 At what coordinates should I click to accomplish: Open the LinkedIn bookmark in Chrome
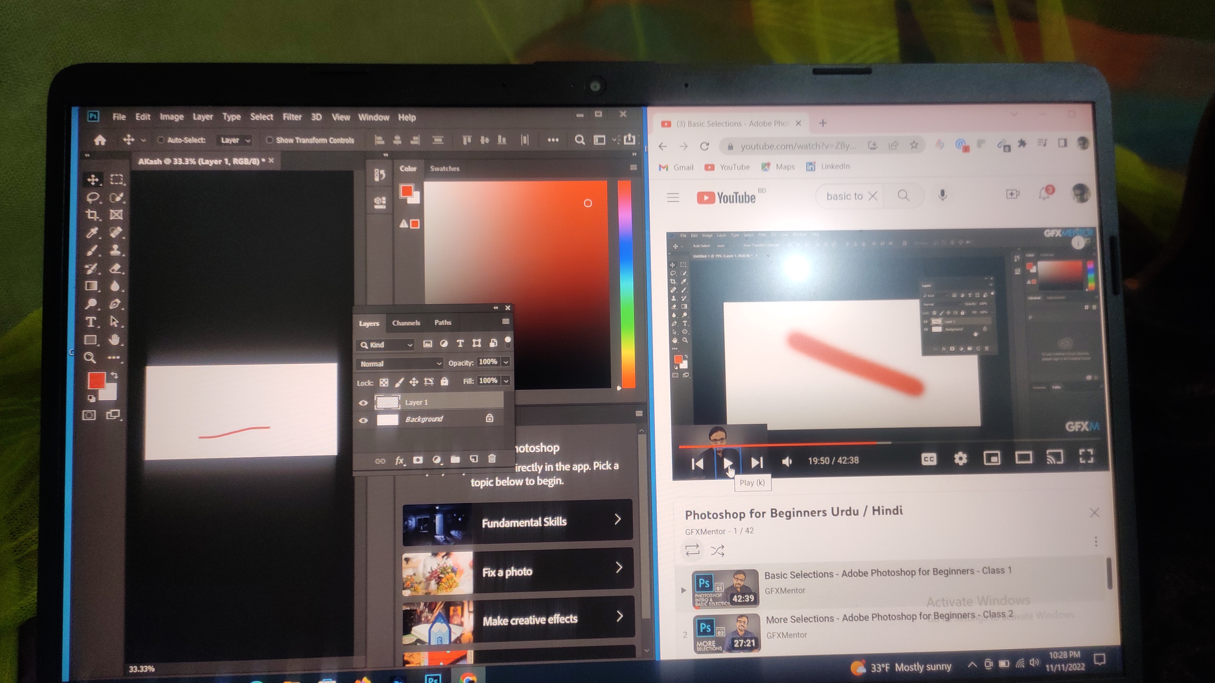828,166
